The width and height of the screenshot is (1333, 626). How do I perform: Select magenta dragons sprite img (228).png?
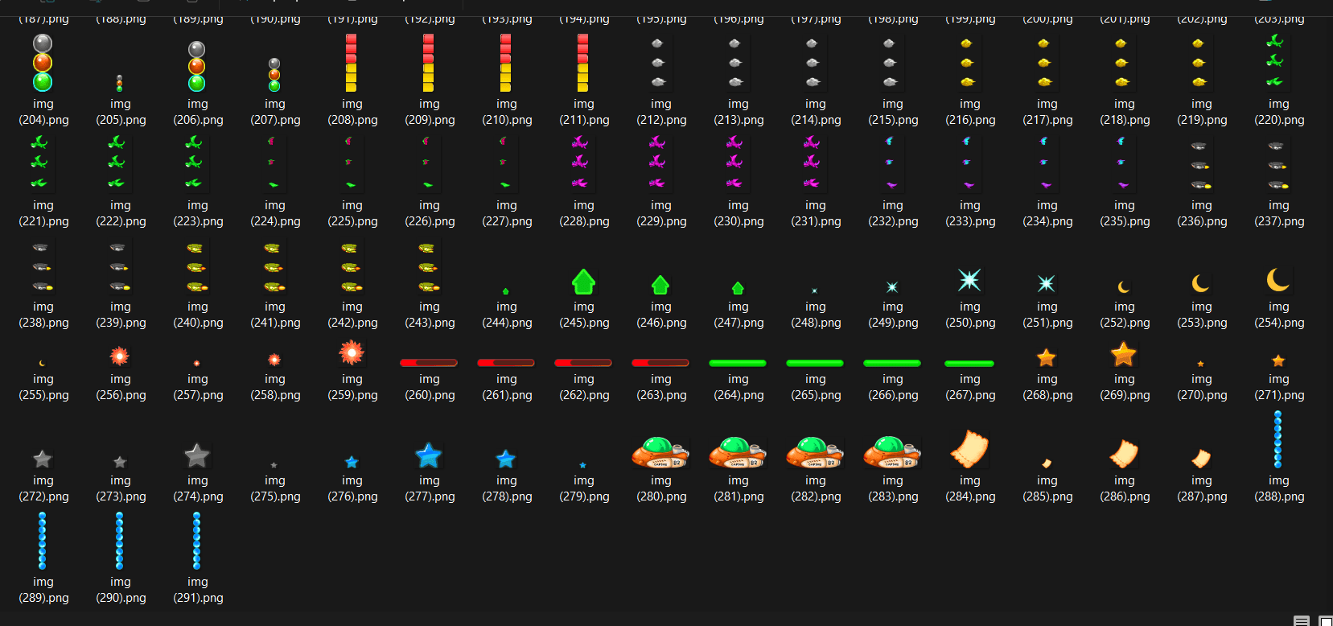click(x=580, y=163)
